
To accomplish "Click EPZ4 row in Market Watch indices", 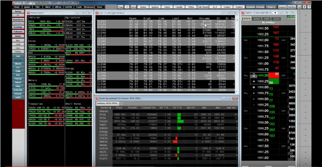I will (46, 21).
